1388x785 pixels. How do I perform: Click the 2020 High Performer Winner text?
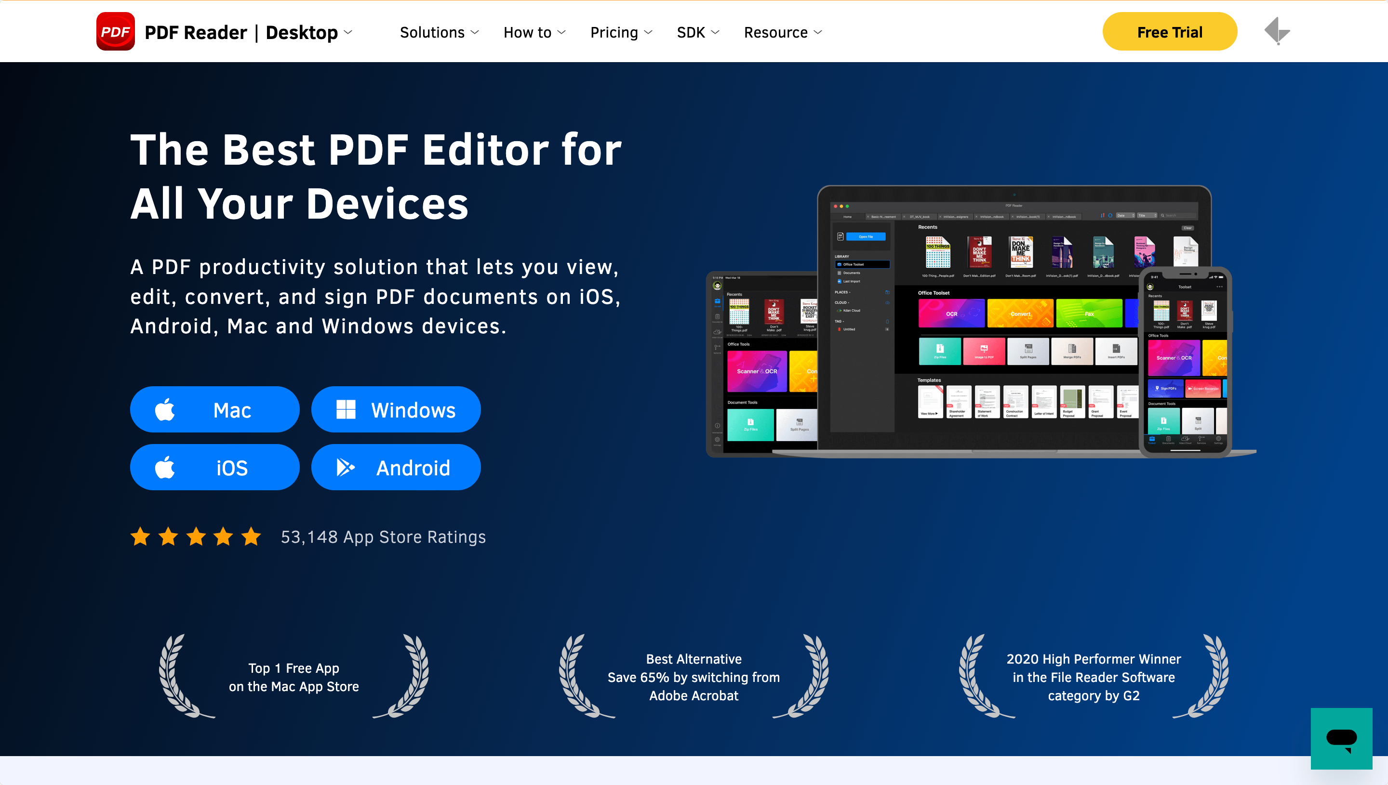pyautogui.click(x=1094, y=677)
